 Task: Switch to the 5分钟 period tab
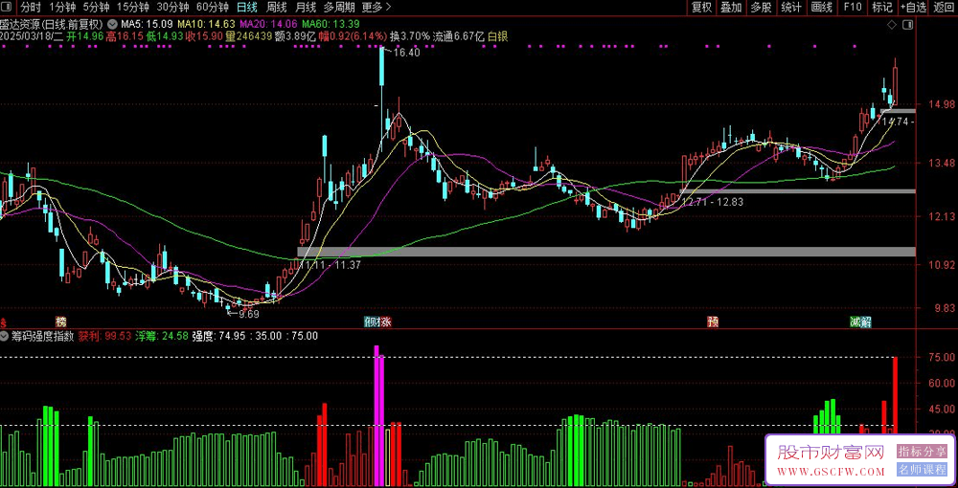(x=96, y=8)
